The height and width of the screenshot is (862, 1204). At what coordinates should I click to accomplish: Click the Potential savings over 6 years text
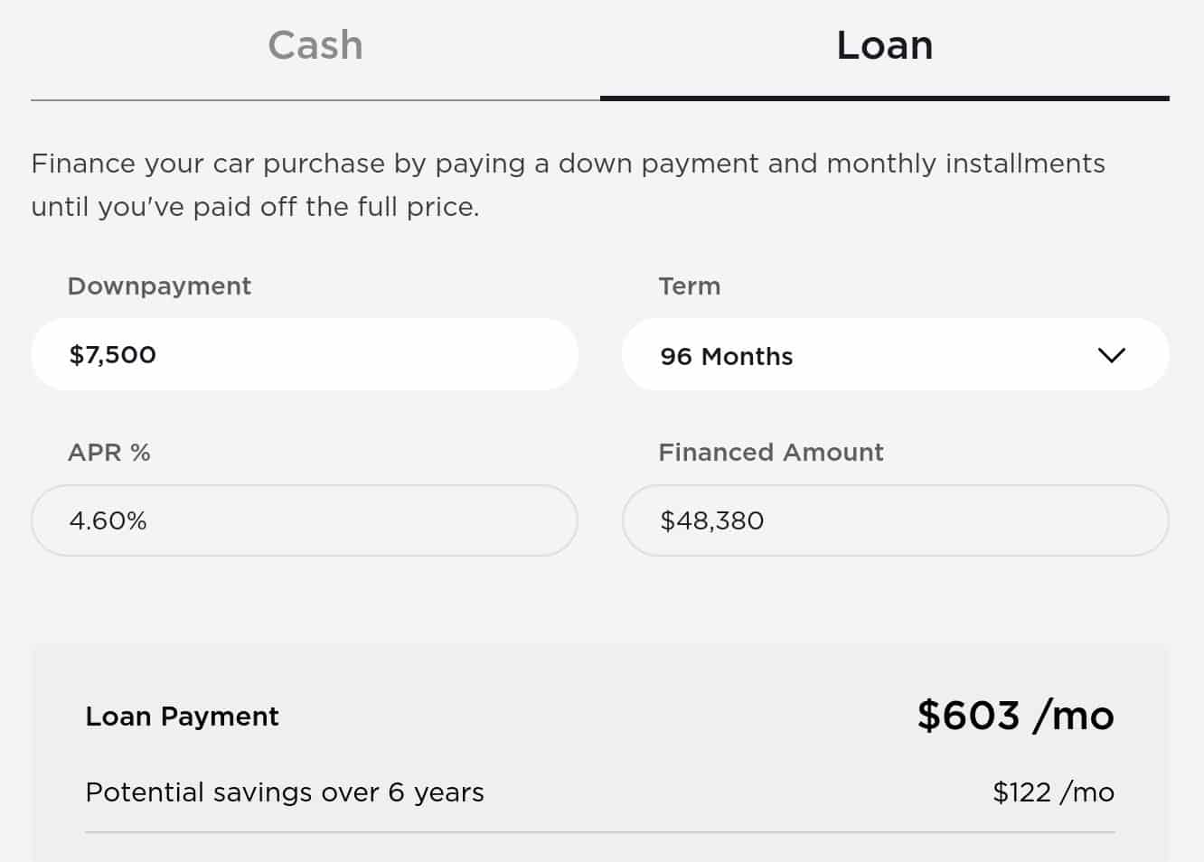coord(284,792)
